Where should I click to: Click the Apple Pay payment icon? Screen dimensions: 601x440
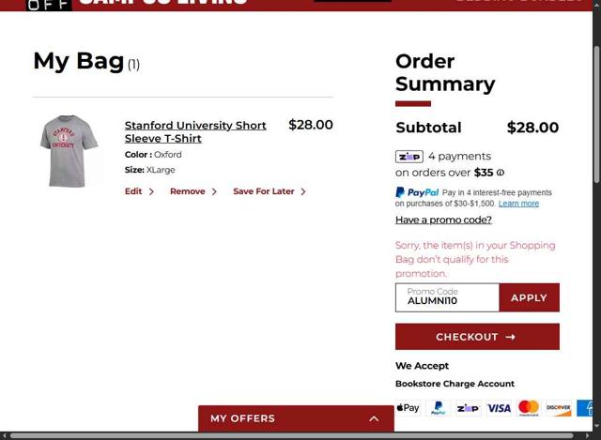(408, 408)
